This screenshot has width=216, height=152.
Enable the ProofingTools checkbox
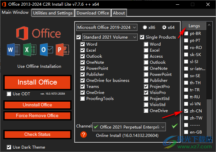pos(83,99)
